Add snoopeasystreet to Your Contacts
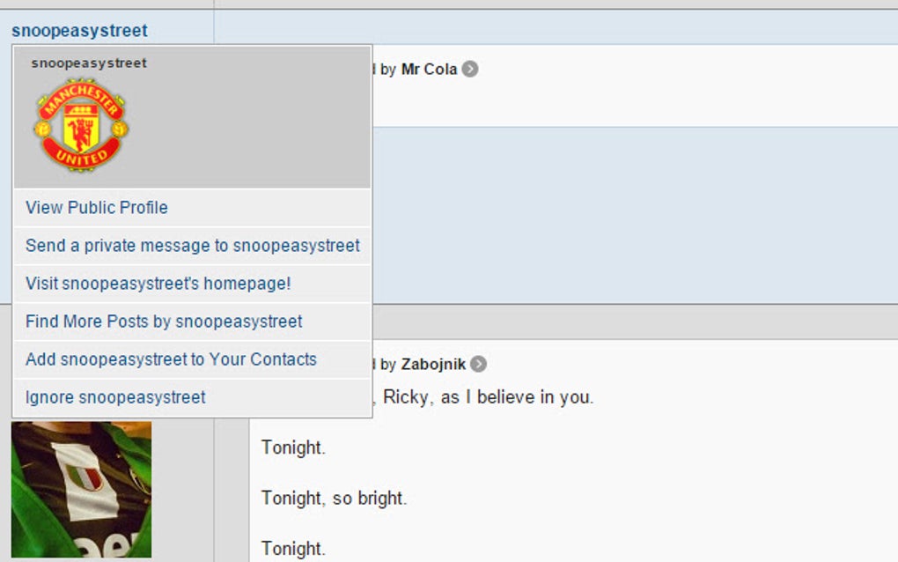The height and width of the screenshot is (562, 898). click(171, 359)
